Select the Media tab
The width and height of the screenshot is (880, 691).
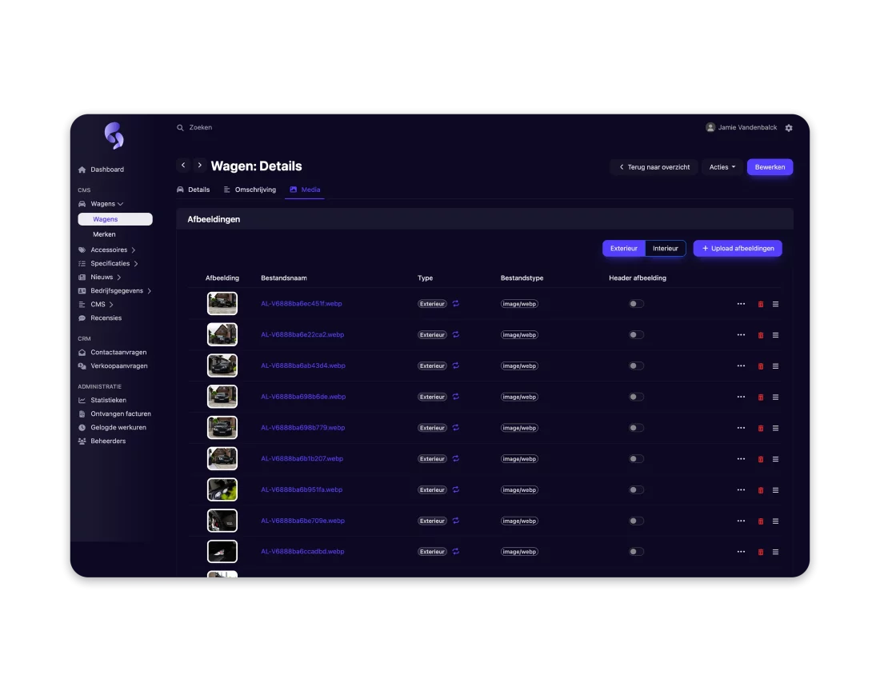pos(305,190)
